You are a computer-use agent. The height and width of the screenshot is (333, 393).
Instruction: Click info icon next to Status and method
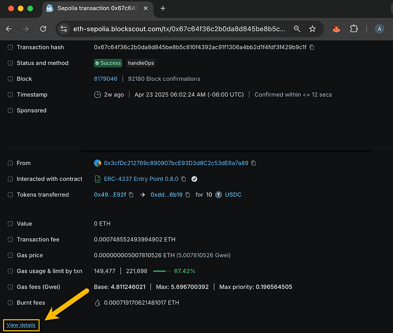click(x=10, y=63)
